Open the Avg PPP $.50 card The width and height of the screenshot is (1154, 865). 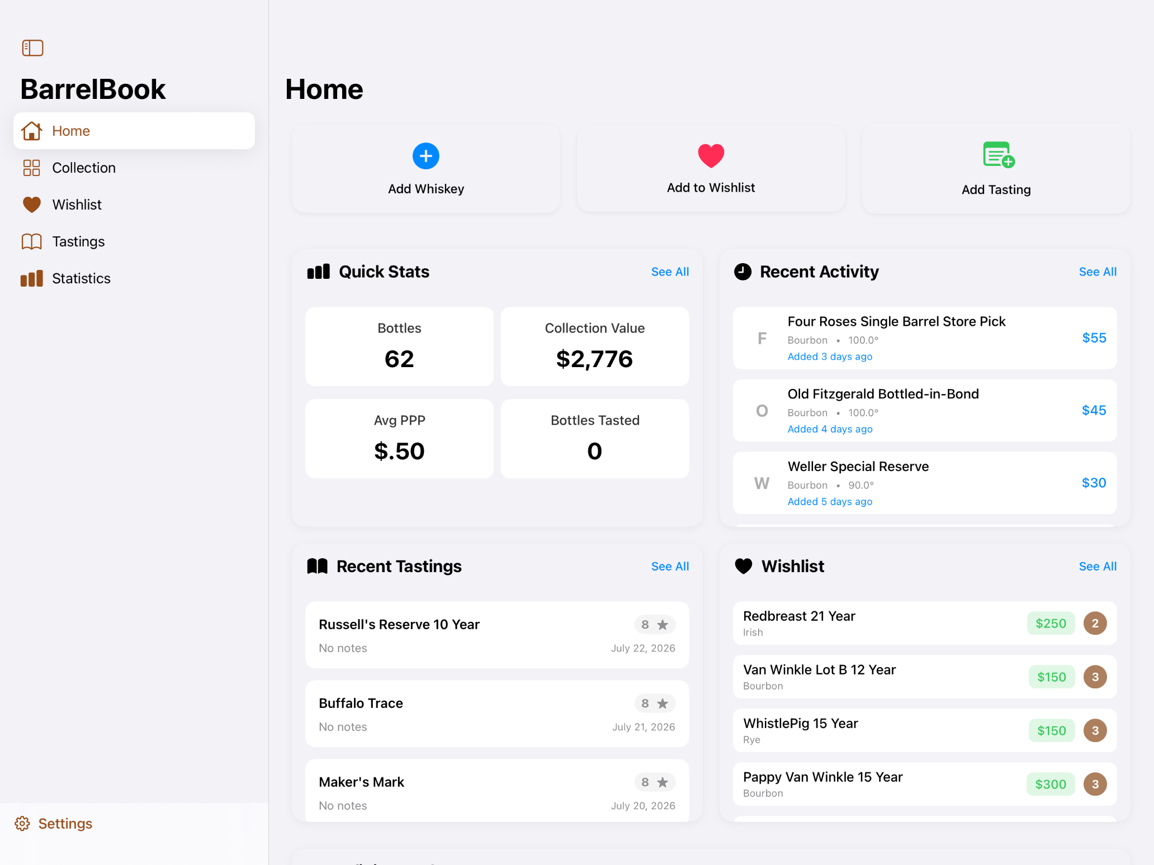(x=399, y=439)
